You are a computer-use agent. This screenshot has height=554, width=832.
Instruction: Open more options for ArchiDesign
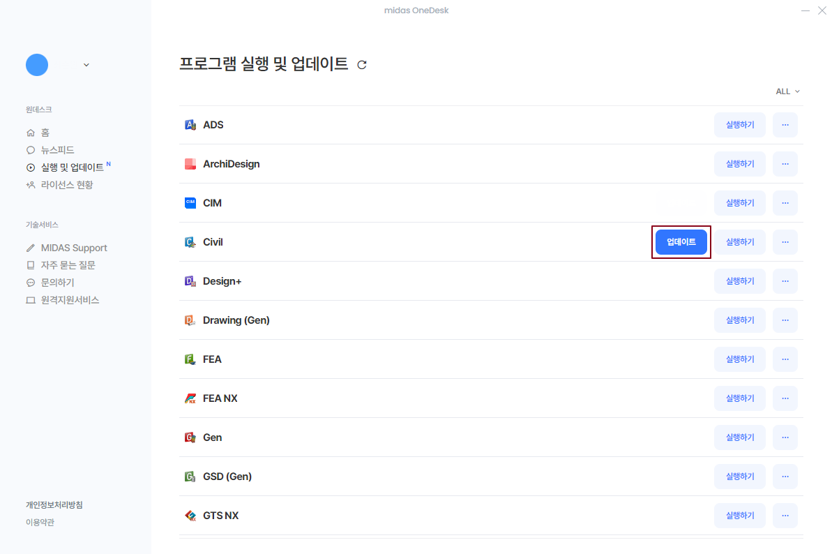coord(785,164)
